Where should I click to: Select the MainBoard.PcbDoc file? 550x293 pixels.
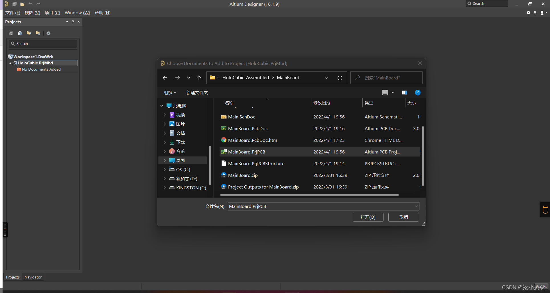pyautogui.click(x=248, y=128)
